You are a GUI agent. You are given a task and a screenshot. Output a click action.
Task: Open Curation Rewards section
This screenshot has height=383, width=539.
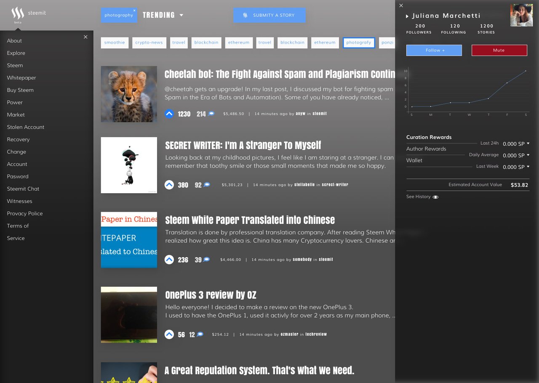429,137
